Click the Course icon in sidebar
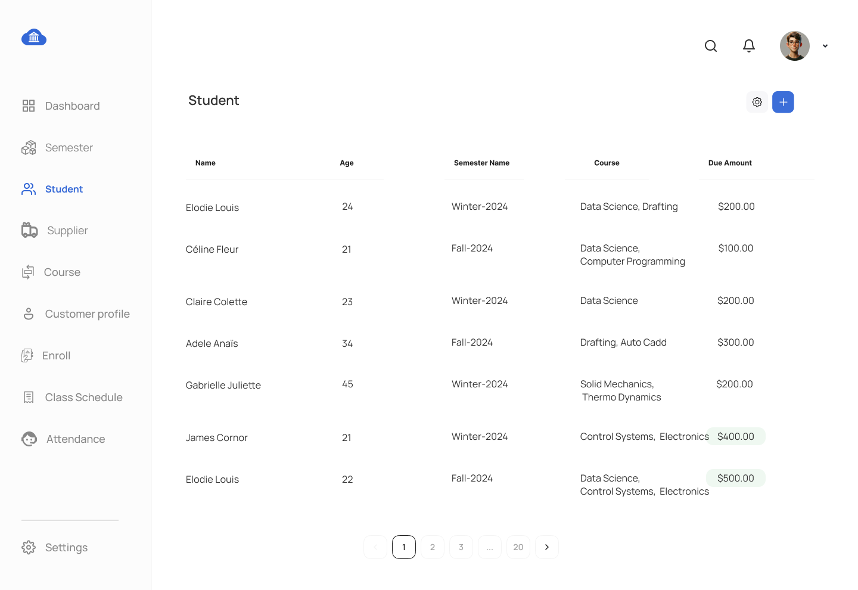 28,272
